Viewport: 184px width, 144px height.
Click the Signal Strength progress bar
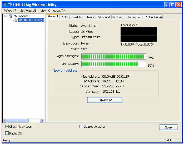point(114,57)
